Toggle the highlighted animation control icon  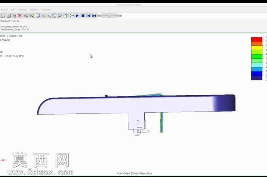pyautogui.click(x=72, y=16)
